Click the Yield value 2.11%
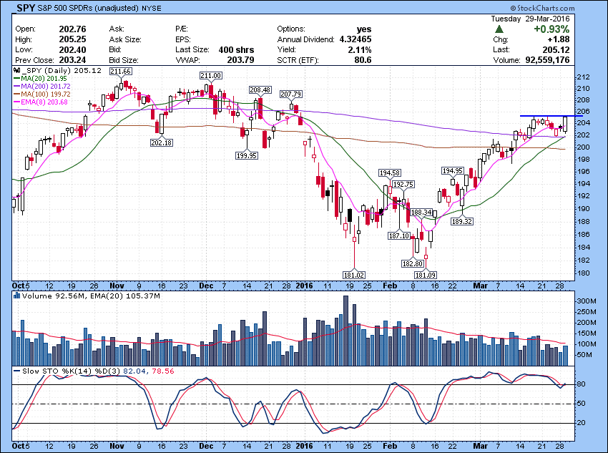The image size is (608, 453). [360, 49]
